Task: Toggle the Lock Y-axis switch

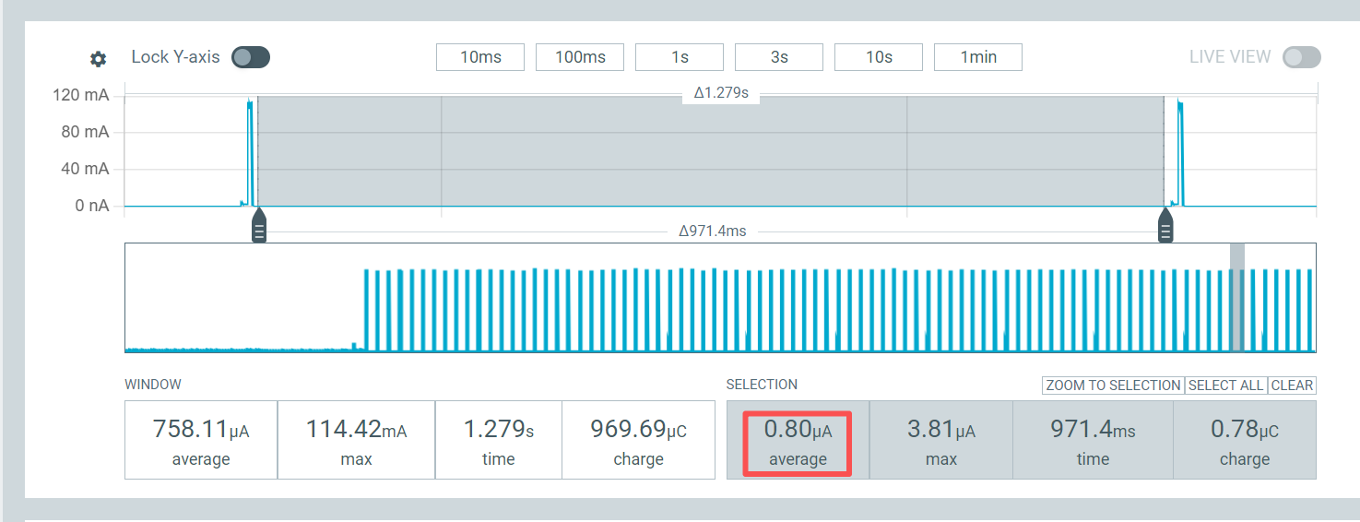Action: point(250,57)
